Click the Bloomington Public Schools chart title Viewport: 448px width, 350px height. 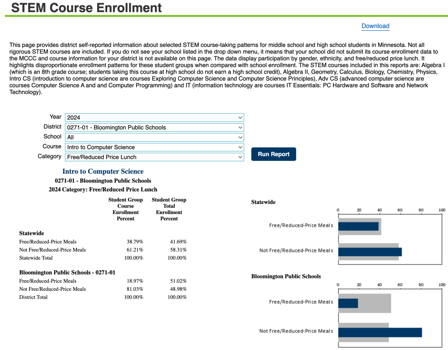coord(286,276)
